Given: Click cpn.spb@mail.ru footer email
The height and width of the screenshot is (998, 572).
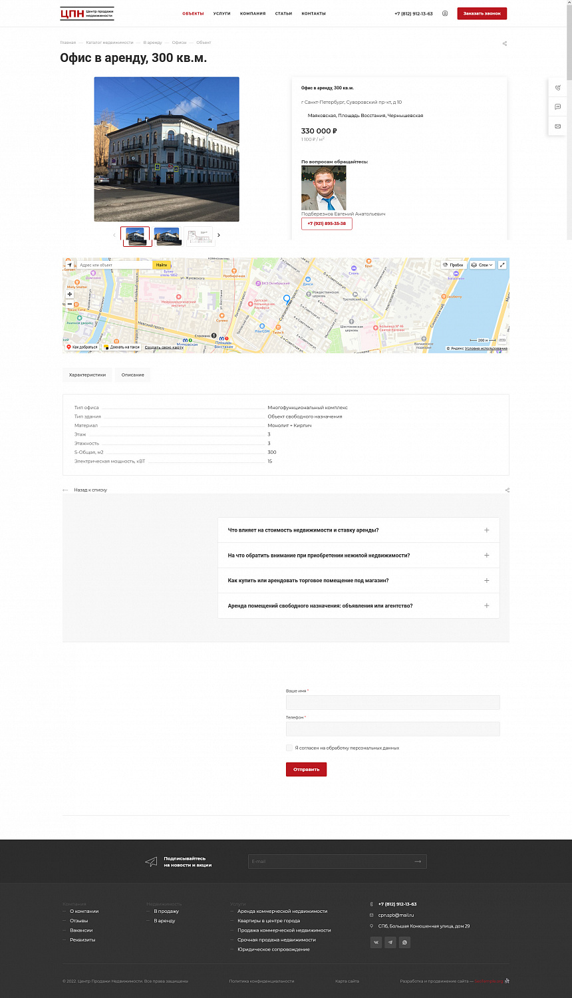Looking at the screenshot, I should [x=396, y=915].
